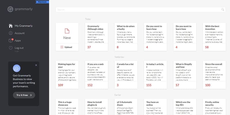Screen dimensions: 230x115
Task: Click the New document page icon
Action: pyautogui.click(x=67, y=31)
